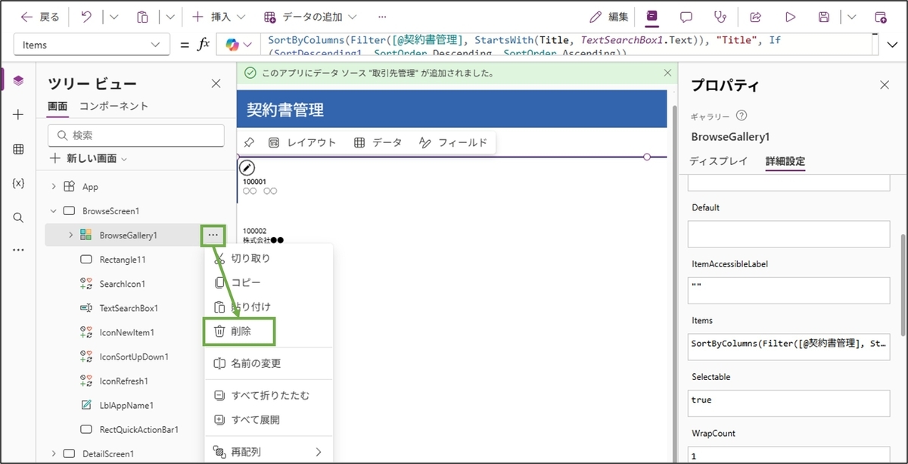Open the Variables {x} icon in sidebar
This screenshot has width=908, height=464.
[18, 183]
